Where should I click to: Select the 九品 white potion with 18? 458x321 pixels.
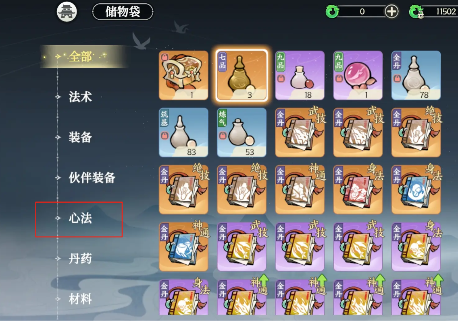click(x=300, y=75)
